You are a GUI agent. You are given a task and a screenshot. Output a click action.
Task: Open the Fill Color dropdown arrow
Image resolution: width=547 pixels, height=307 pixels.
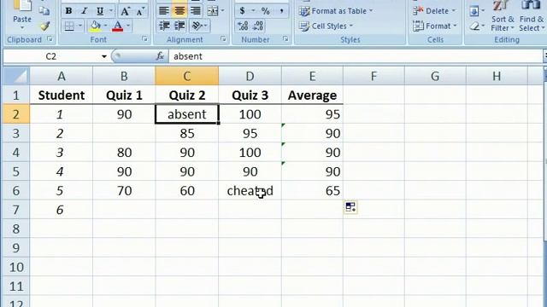(105, 26)
